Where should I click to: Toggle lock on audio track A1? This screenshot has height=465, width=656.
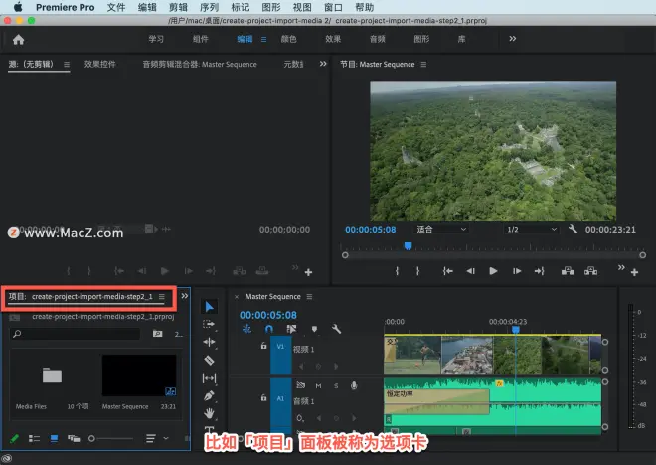263,397
